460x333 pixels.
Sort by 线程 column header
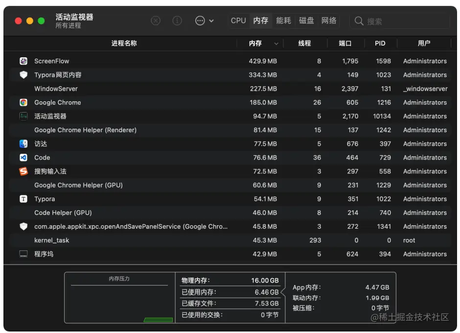pyautogui.click(x=304, y=44)
